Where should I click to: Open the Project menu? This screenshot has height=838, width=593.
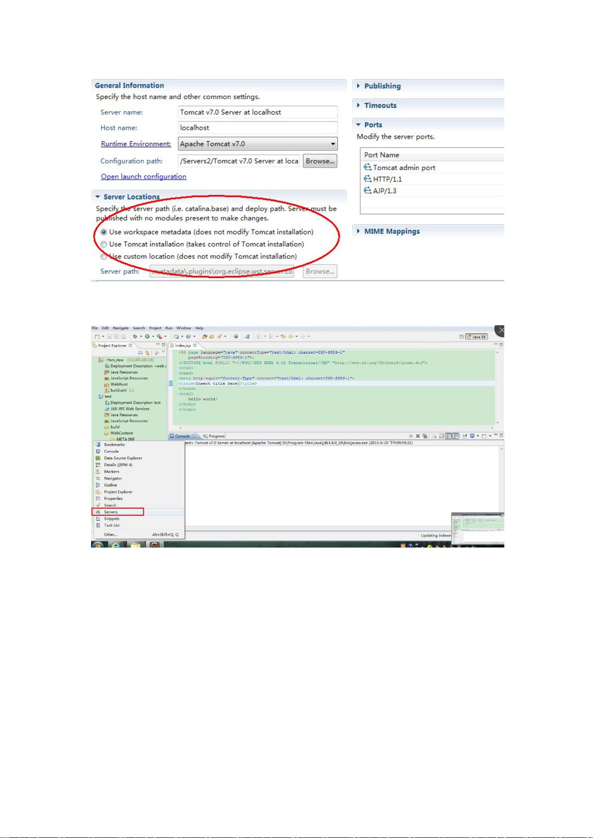(x=155, y=328)
